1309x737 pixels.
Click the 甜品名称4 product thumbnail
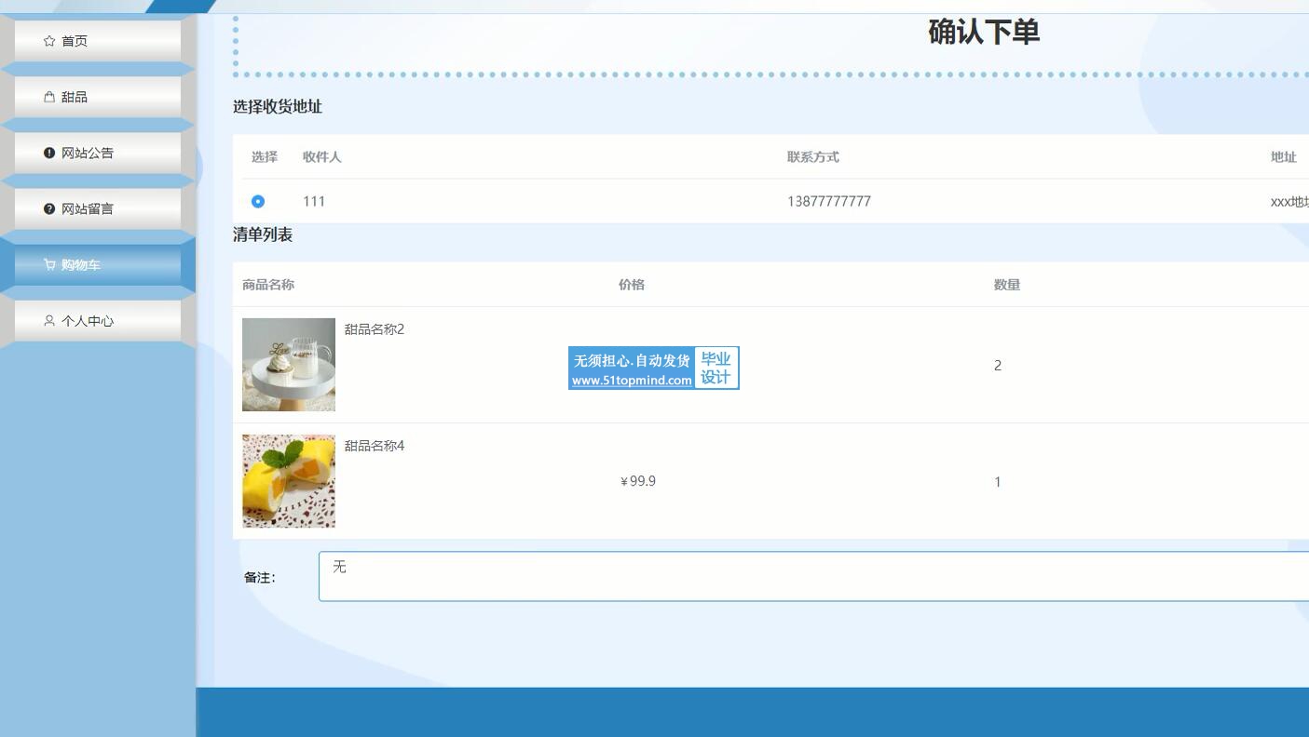click(289, 481)
